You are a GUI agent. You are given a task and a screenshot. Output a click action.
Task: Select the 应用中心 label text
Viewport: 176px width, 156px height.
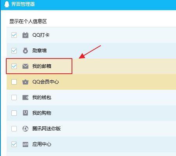(x=42, y=144)
